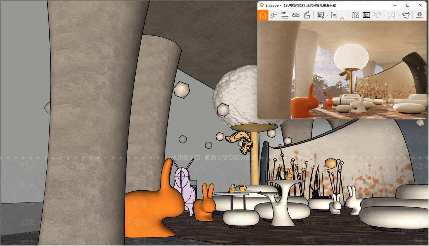Click the Enscape logo in the title bar

(262, 5)
